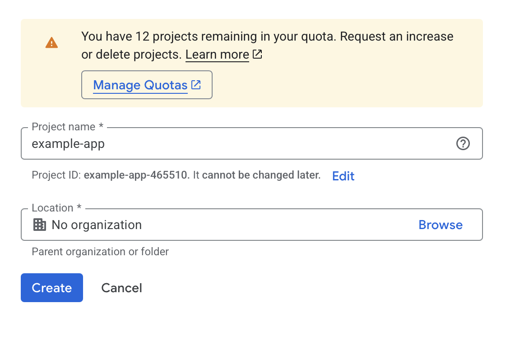Browse for a parent organization location
This screenshot has height=340, width=529.
coord(440,225)
